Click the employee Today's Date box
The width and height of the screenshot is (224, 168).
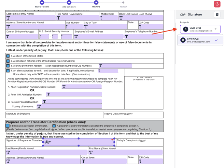[133, 115]
